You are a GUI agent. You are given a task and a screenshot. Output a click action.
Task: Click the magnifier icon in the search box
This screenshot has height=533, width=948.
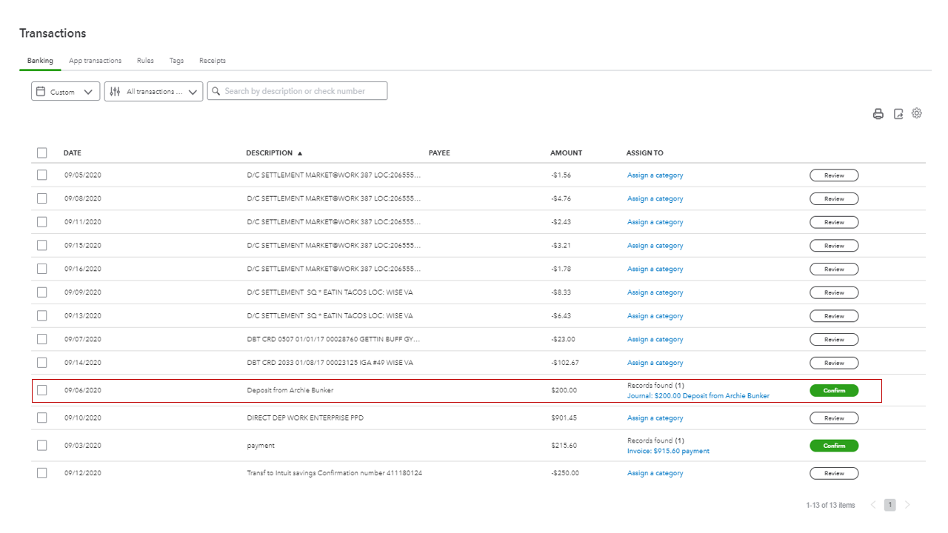point(216,90)
